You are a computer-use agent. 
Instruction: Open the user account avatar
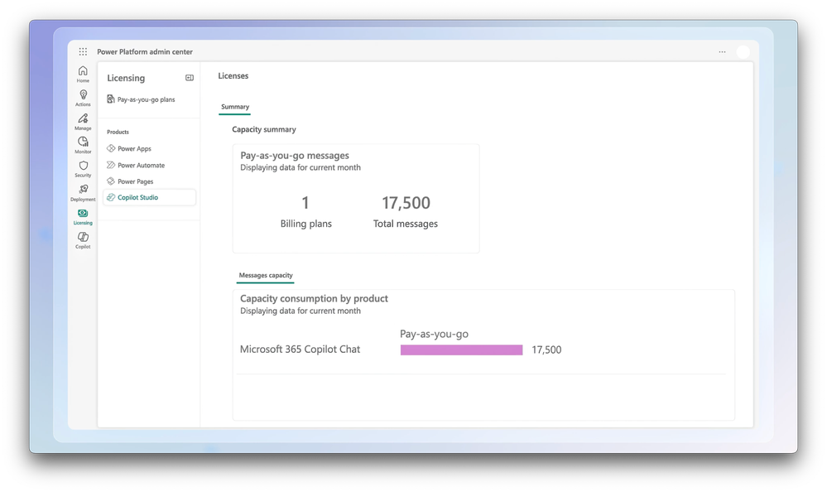[x=743, y=51]
